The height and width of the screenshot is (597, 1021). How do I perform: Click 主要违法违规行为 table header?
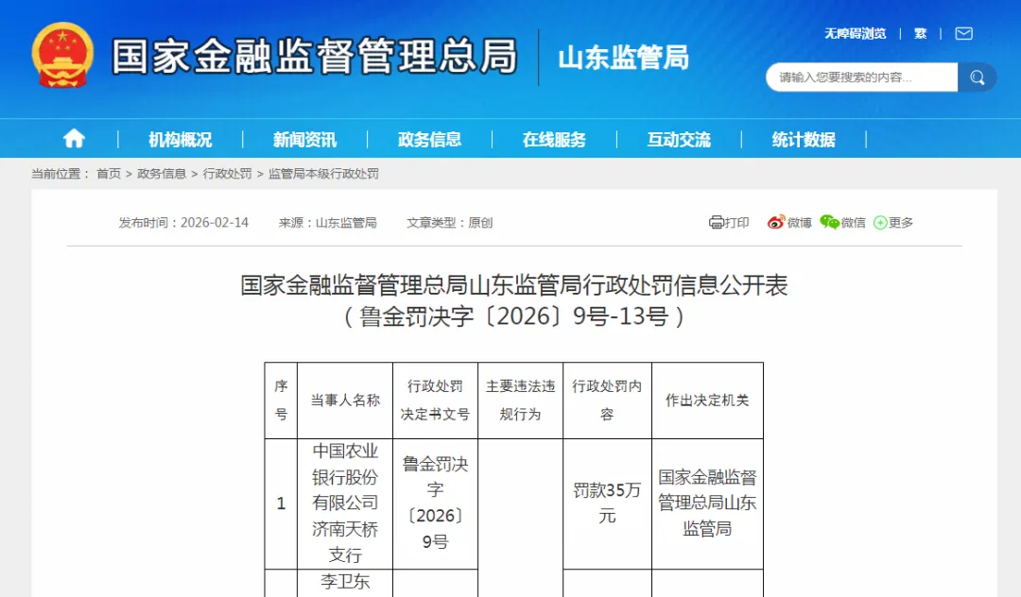[520, 401]
